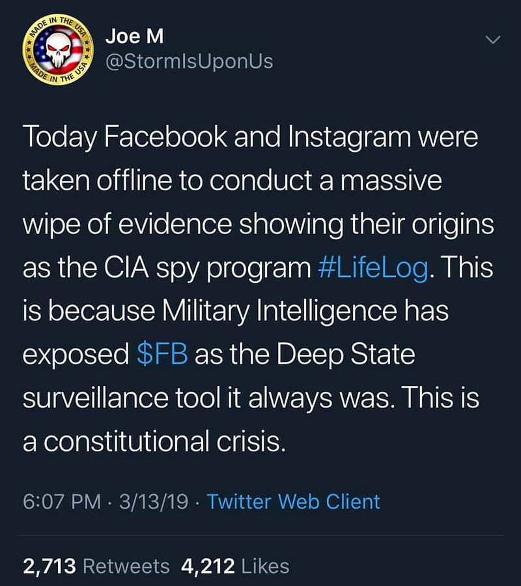Open the tweet options chevron menu

click(492, 40)
